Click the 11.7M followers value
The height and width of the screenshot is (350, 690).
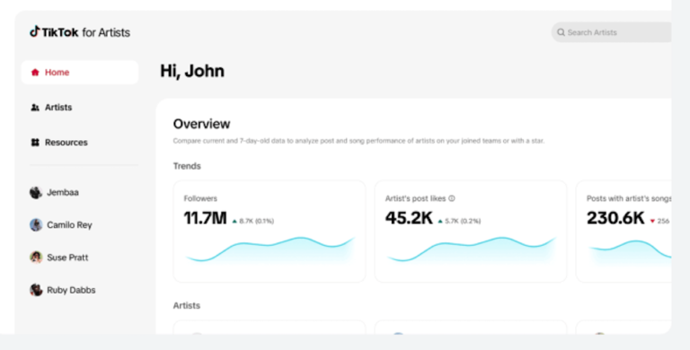coord(206,218)
